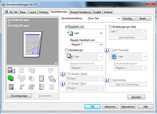Click the document-with-color-chart icon
The image size is (157, 114).
click(11, 87)
